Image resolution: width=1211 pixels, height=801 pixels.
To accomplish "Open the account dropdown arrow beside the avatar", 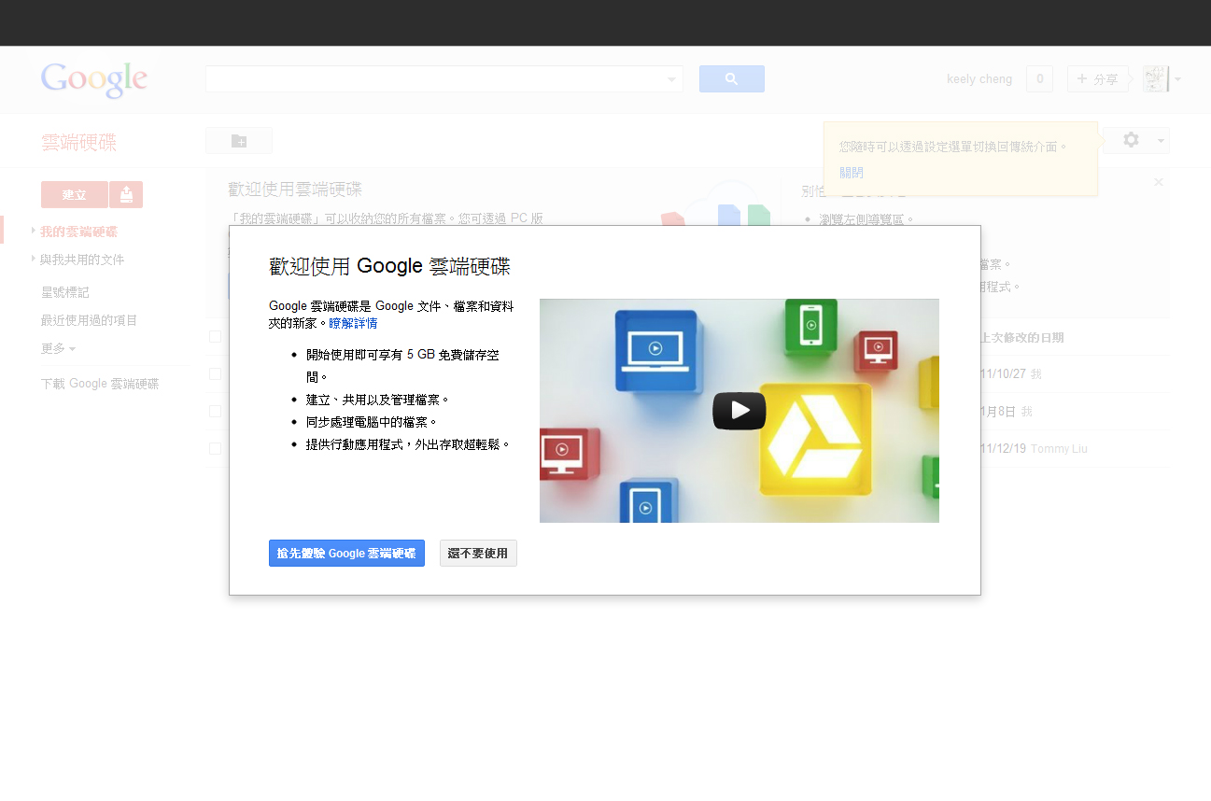I will pos(1178,79).
